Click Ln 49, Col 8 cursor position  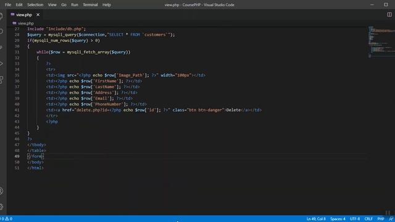[316, 219]
